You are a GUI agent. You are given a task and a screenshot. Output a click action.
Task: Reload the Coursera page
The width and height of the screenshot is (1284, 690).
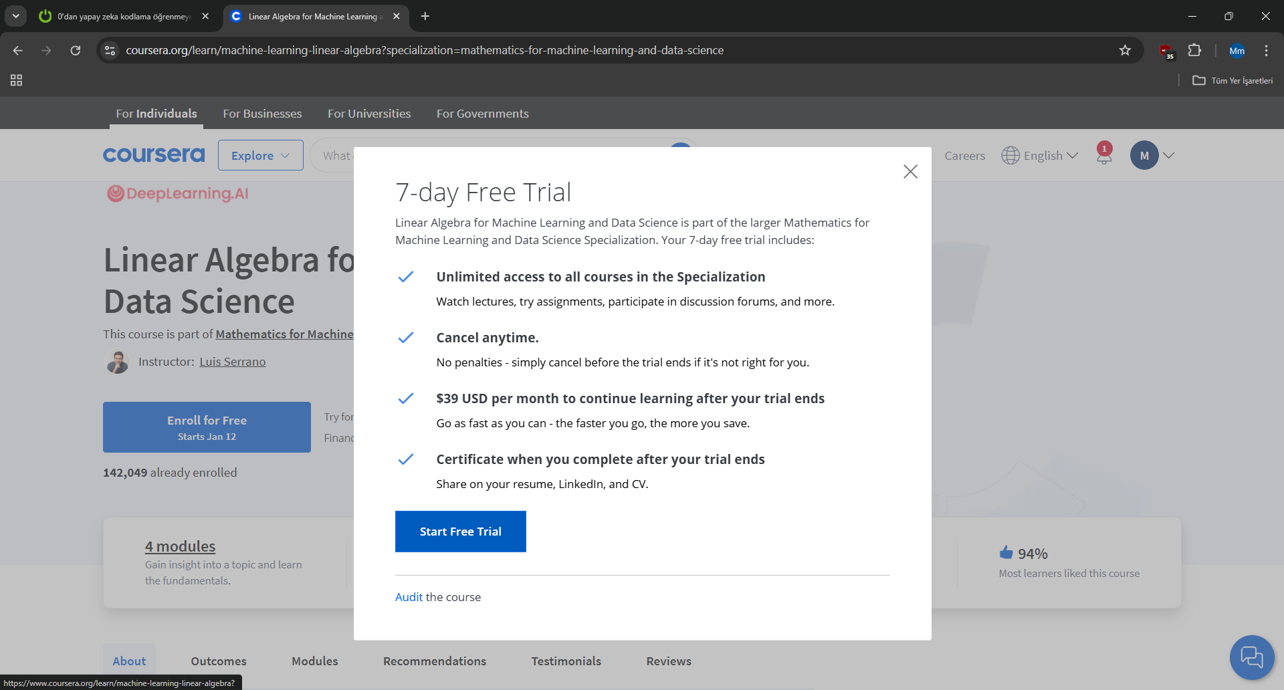(x=76, y=50)
